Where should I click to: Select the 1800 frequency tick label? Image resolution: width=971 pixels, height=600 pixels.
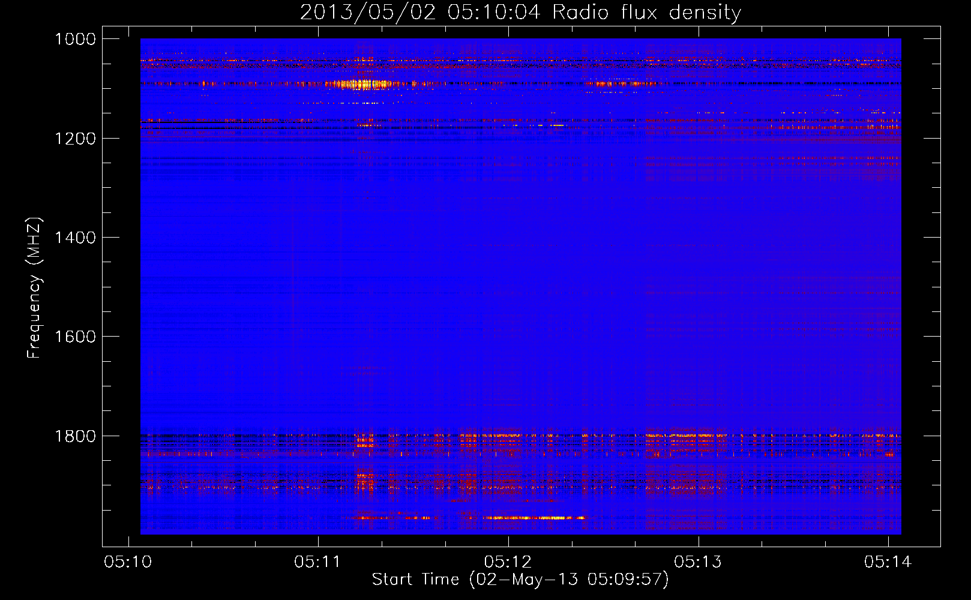[75, 436]
